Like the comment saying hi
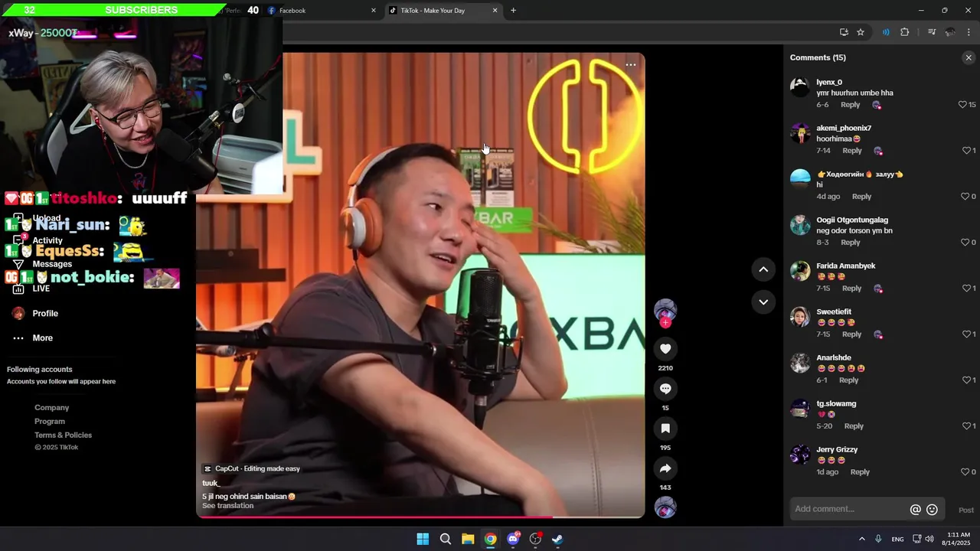 pyautogui.click(x=965, y=197)
